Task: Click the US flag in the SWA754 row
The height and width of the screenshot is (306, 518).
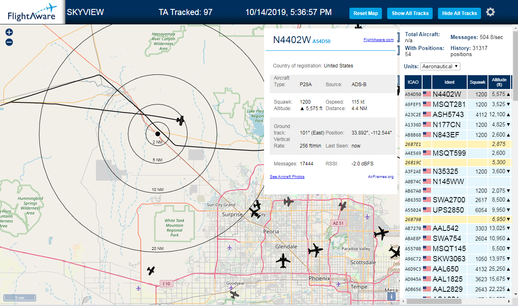Action: pos(427,239)
